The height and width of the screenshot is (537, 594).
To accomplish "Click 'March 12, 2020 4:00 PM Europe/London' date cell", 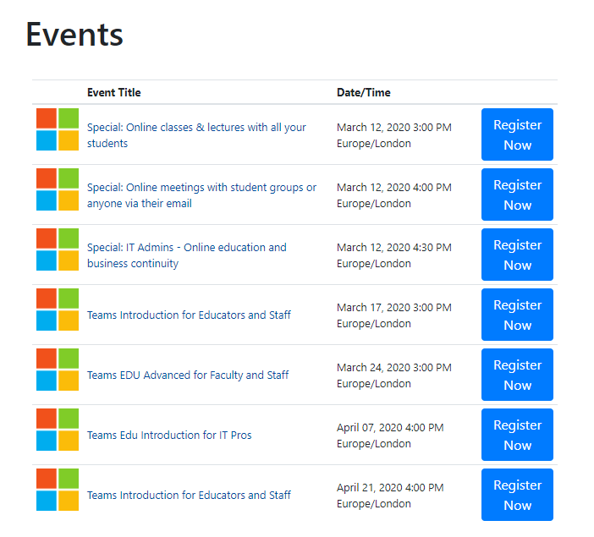I will pos(394,195).
